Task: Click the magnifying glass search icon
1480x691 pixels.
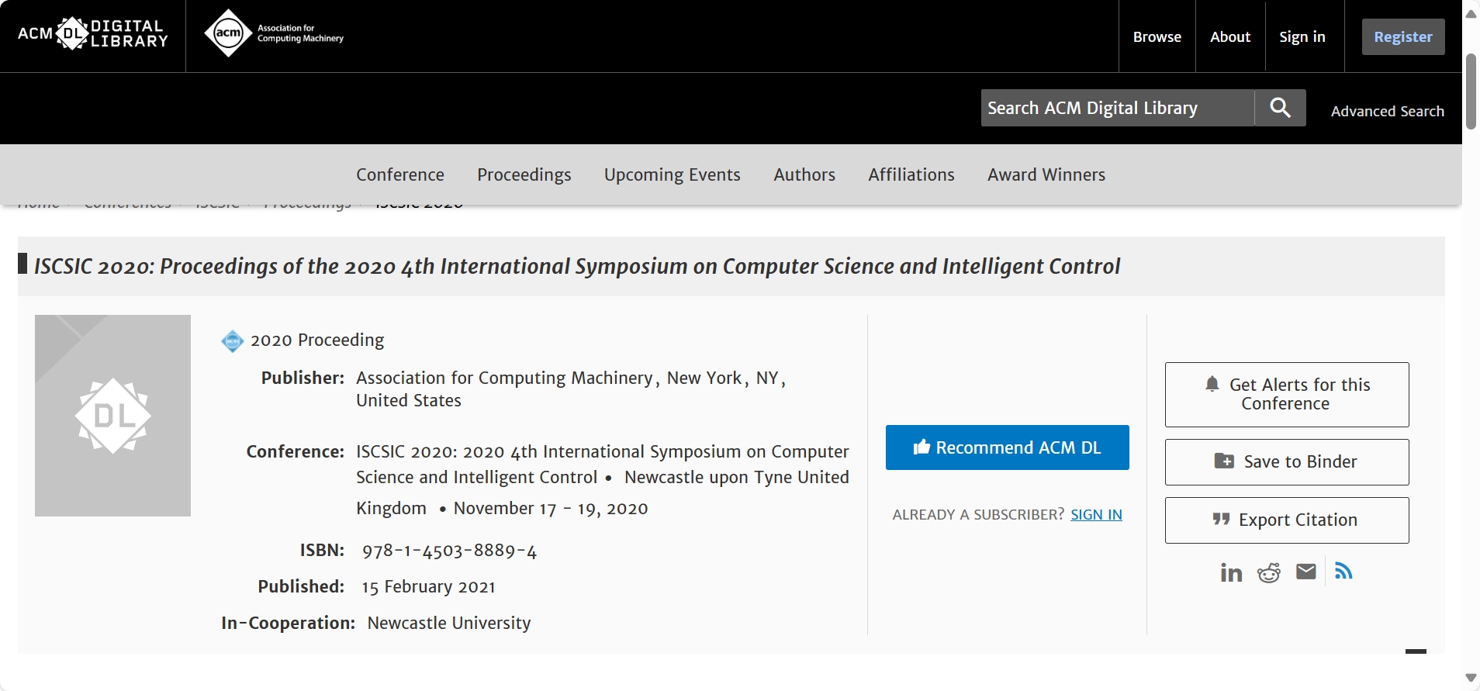Action: coord(1280,108)
